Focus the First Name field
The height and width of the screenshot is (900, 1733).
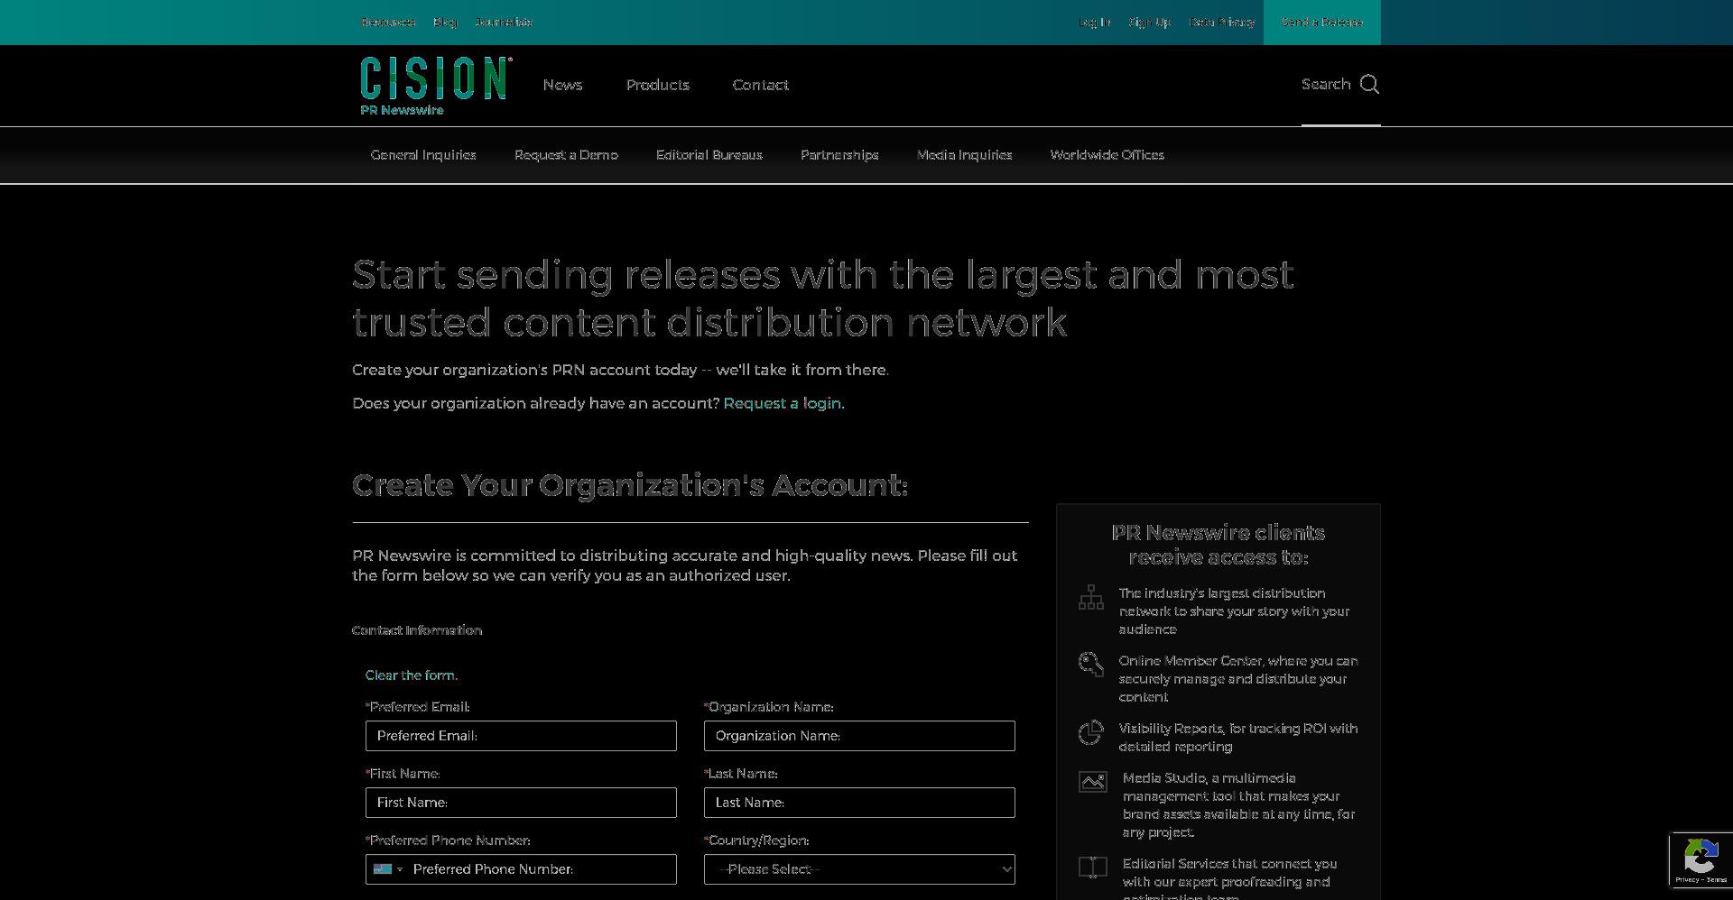[x=521, y=803]
